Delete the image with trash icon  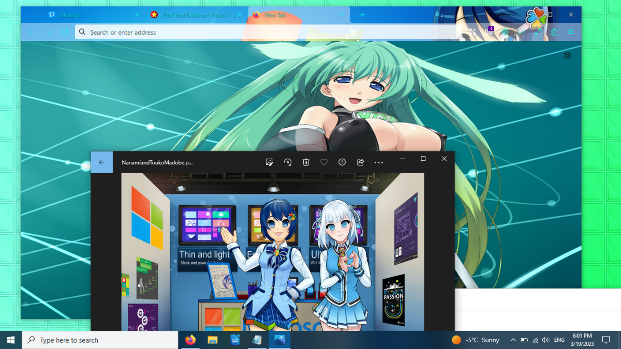(306, 162)
